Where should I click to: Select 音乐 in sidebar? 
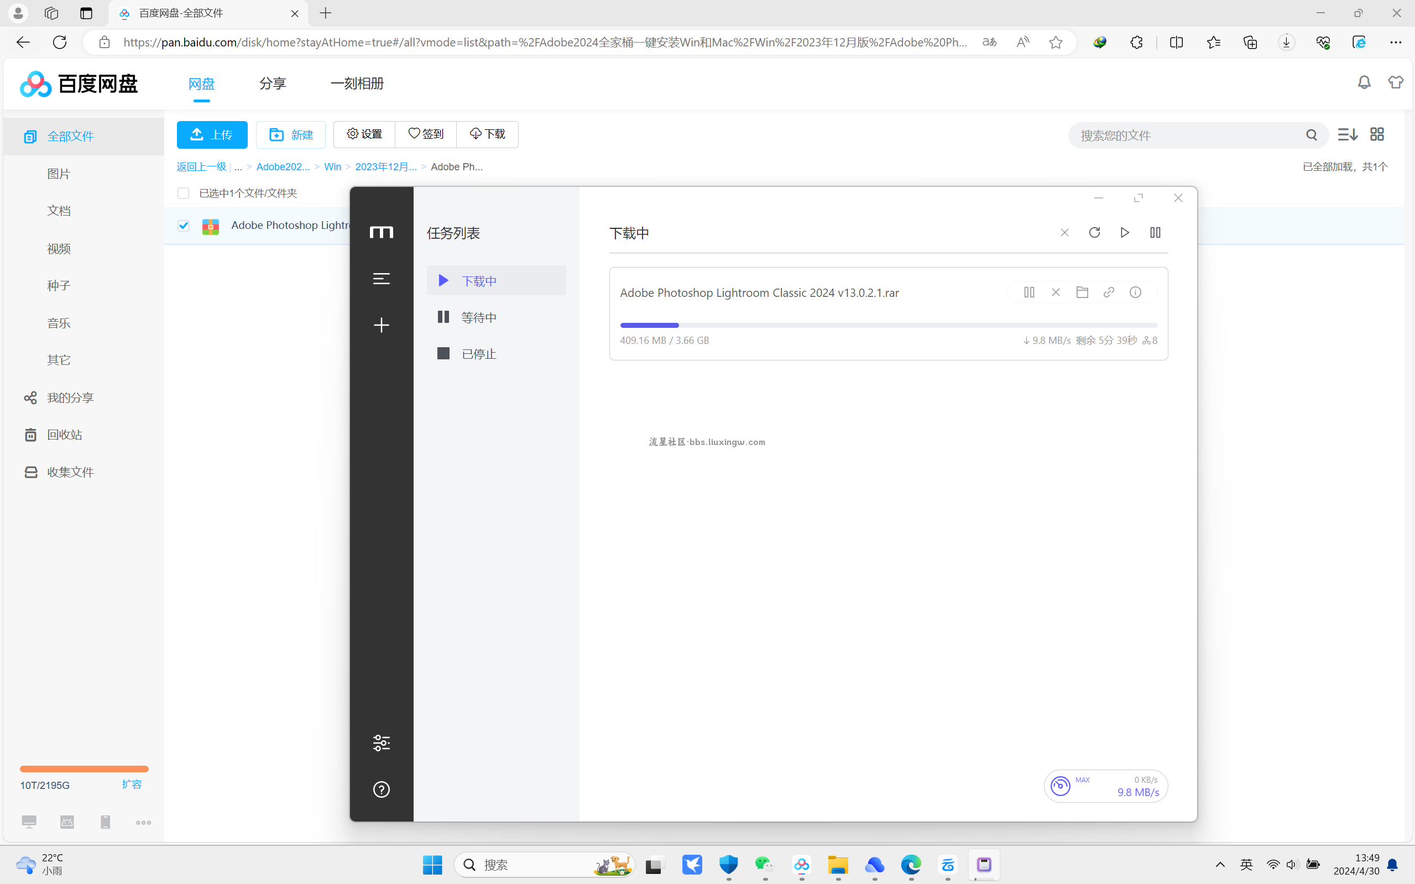pos(59,323)
